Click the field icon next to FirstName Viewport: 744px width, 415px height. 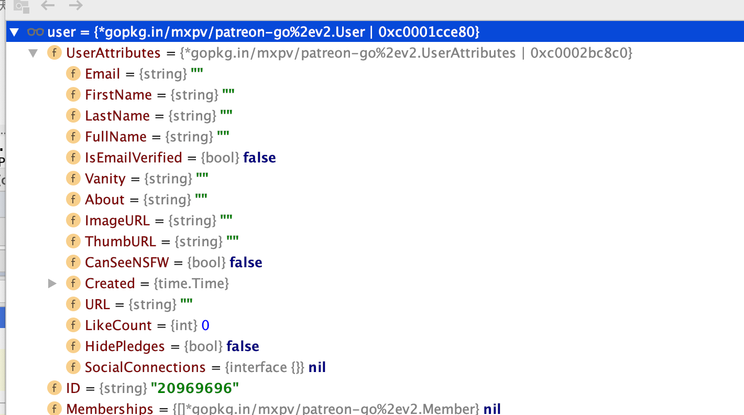point(73,95)
